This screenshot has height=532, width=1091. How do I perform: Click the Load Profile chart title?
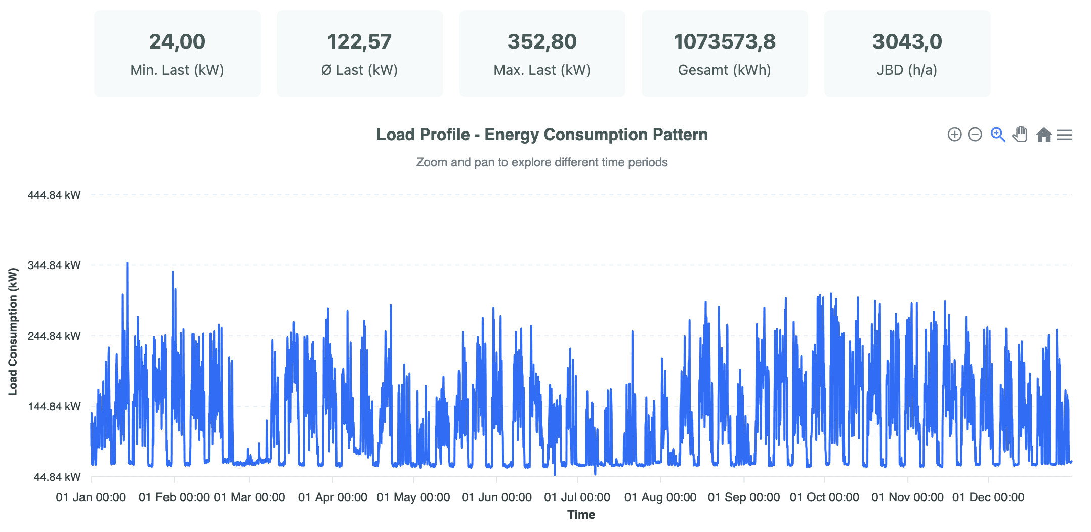pos(542,135)
